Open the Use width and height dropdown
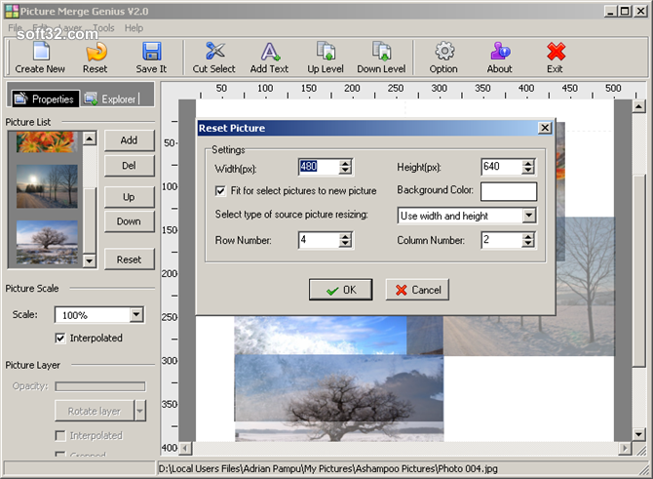This screenshot has width=653, height=479. (528, 216)
